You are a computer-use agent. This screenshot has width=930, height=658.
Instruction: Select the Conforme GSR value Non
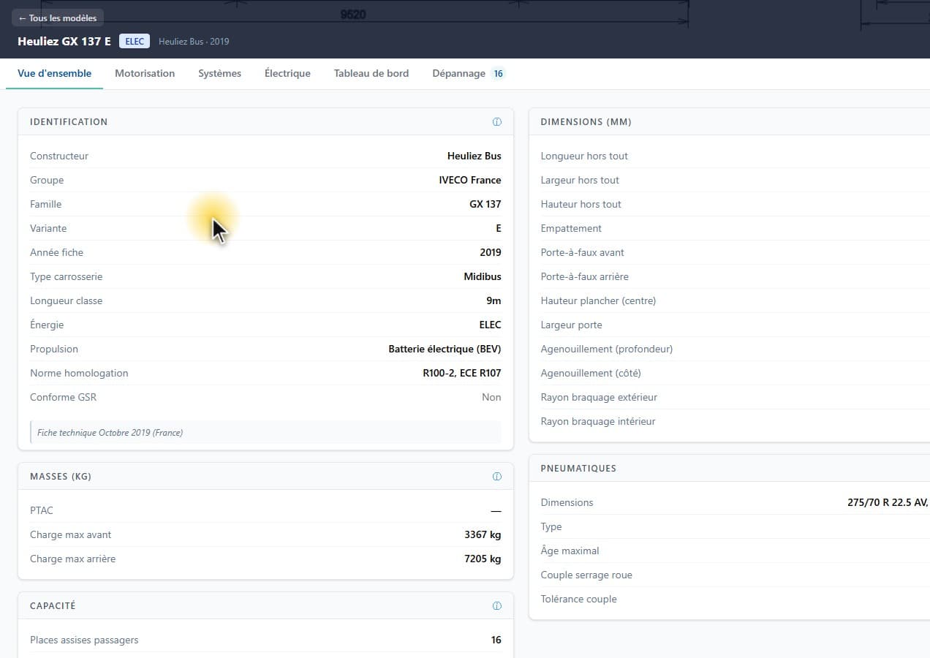point(491,397)
